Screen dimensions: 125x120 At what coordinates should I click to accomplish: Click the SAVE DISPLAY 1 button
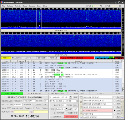point(61,31)
